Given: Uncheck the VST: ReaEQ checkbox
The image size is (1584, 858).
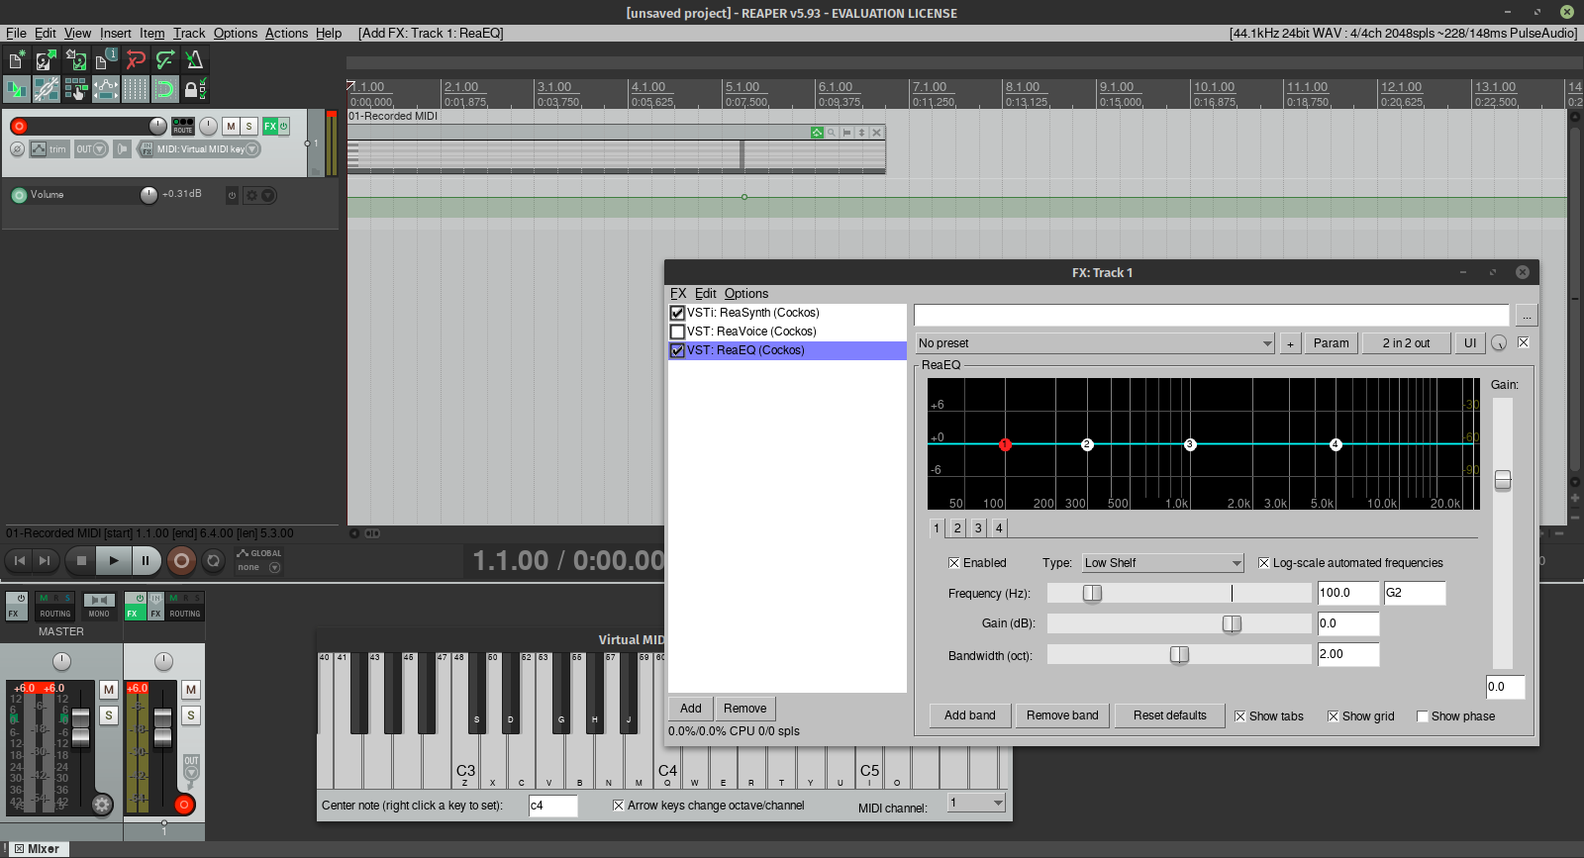Looking at the screenshot, I should 678,350.
